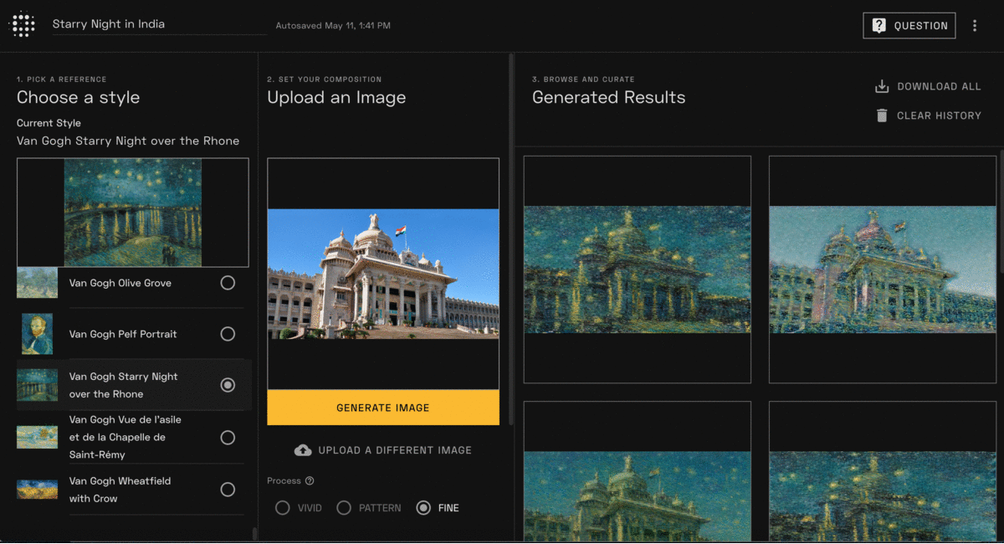
Task: Click the Clear History trash icon
Action: (881, 115)
